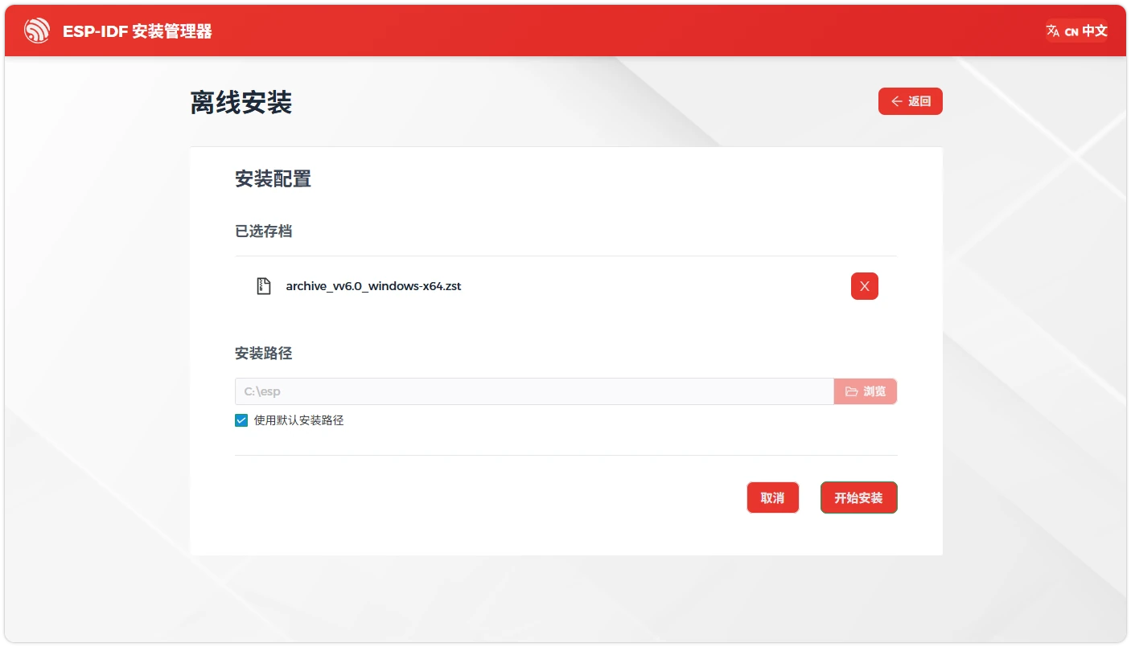Click 浏览 to browse for a folder
The height and width of the screenshot is (647, 1131).
(865, 391)
